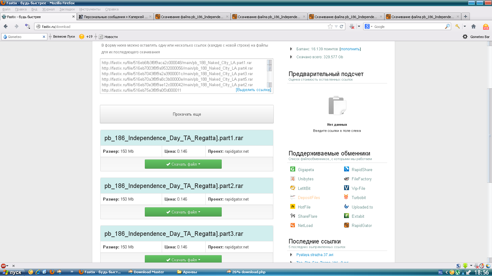The width and height of the screenshot is (492, 276).
Task: Click the Gigapeta file host icon
Action: pyautogui.click(x=293, y=169)
